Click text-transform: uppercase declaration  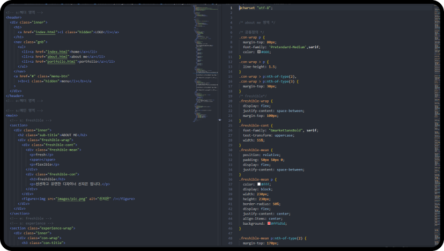coord(269,135)
